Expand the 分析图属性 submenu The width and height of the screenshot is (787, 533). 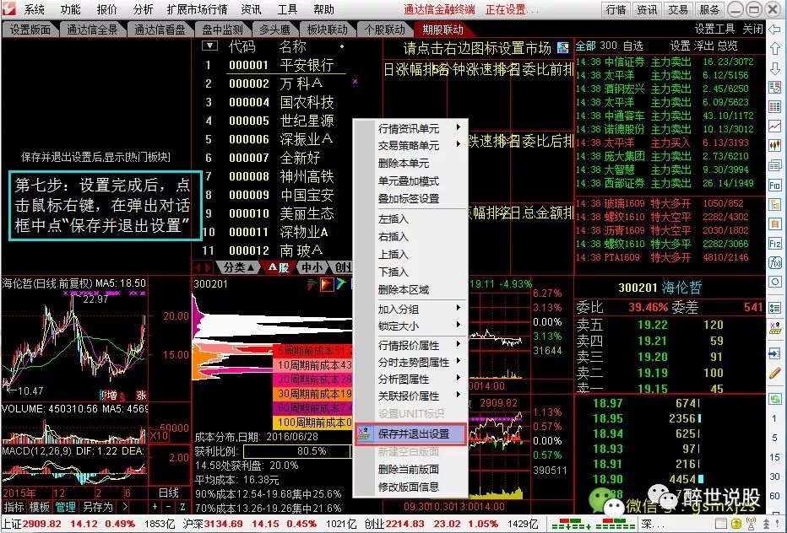tap(410, 379)
